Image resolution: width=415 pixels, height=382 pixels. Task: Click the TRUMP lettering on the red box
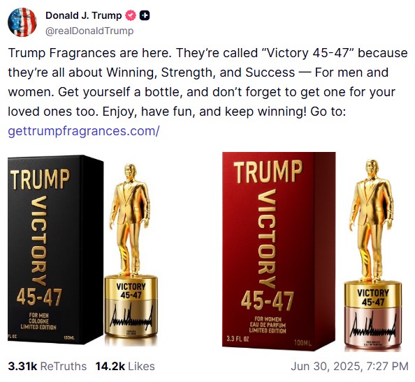tap(268, 171)
